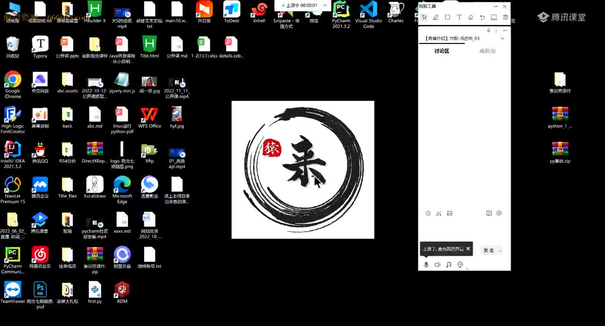
Task: Switch to the 讨论区 tab
Action: (x=441, y=51)
